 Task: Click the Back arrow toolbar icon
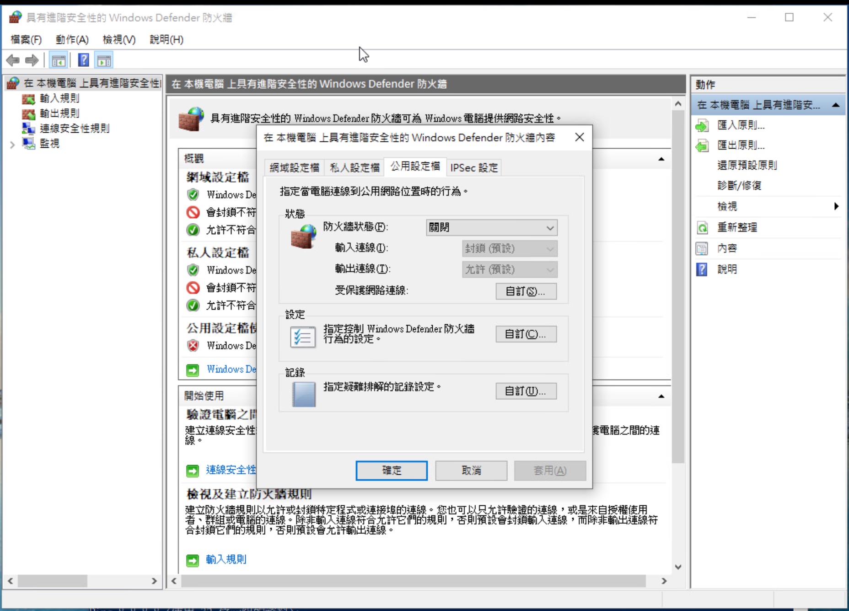[13, 60]
